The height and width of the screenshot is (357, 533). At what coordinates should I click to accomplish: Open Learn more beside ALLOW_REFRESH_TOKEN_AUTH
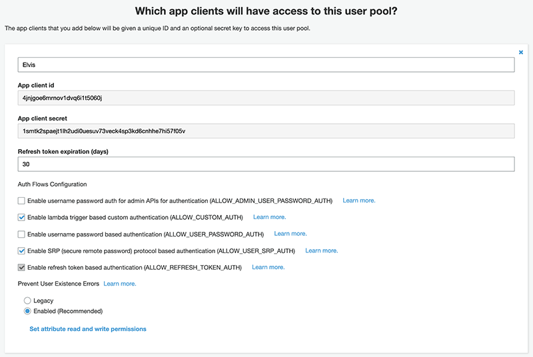268,267
